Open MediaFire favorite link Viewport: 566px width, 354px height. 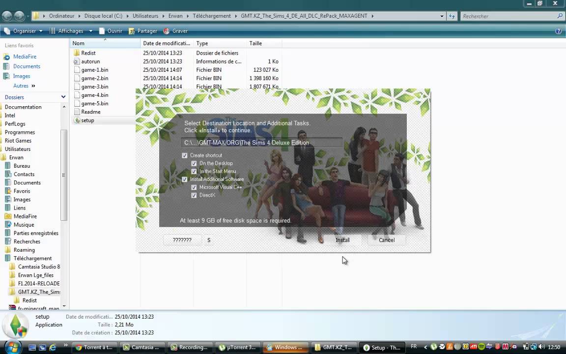[25, 57]
